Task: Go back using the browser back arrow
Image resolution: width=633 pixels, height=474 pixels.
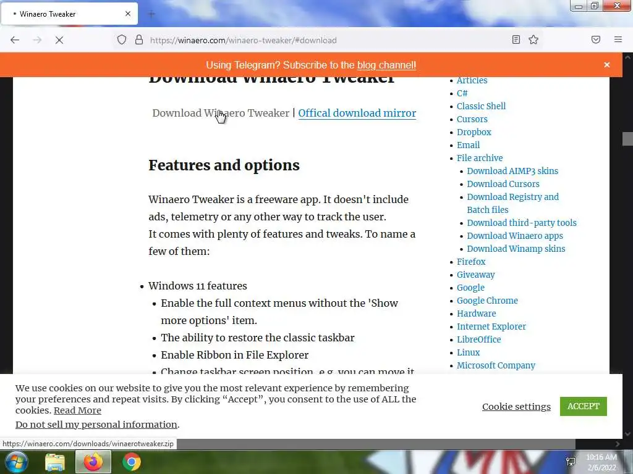Action: (x=15, y=40)
